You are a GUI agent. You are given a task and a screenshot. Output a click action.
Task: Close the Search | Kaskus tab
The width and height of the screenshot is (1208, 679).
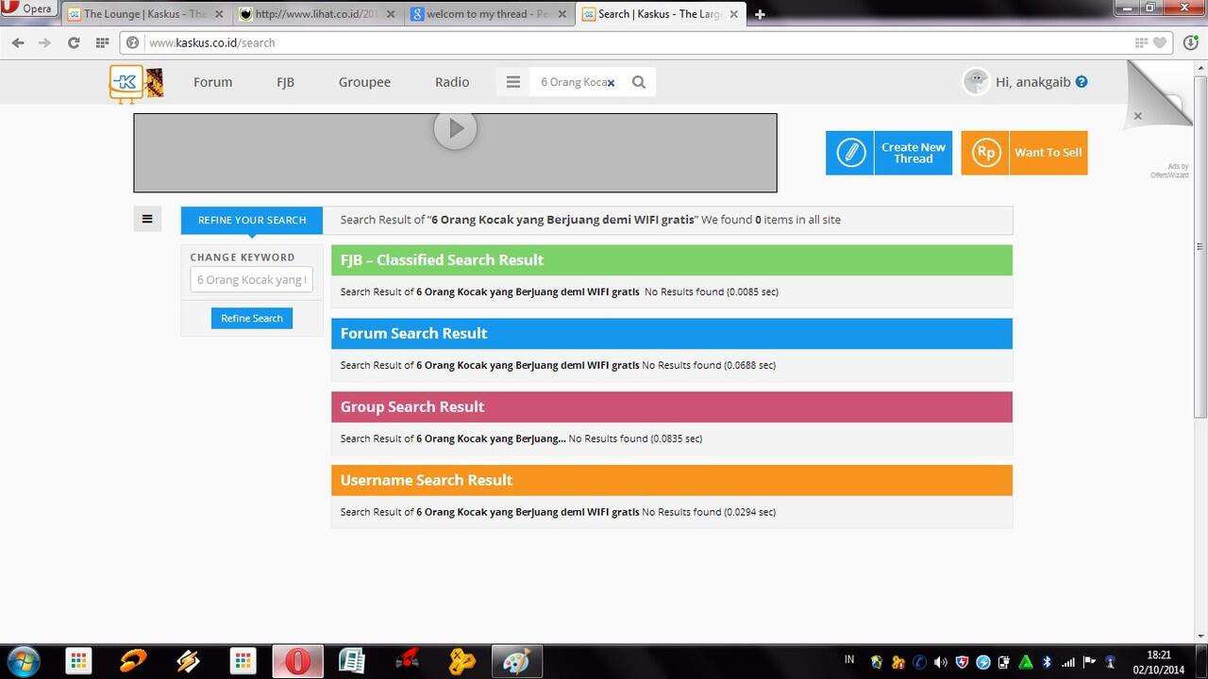click(x=734, y=14)
